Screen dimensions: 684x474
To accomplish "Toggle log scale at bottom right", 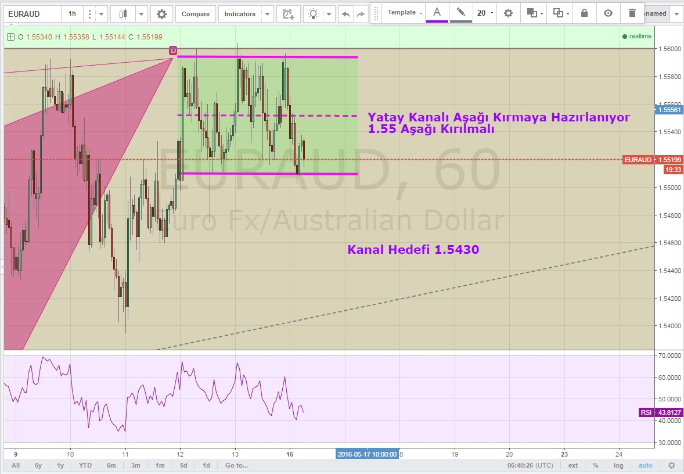I will [619, 465].
